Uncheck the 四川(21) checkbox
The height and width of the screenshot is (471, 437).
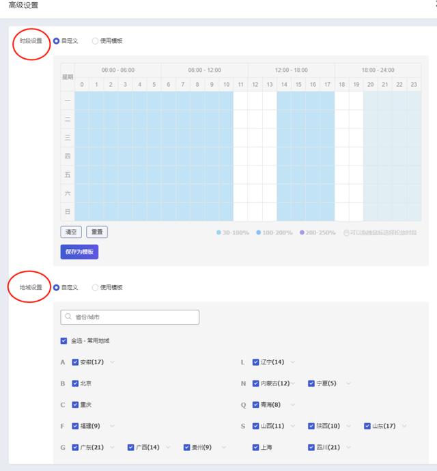point(311,447)
